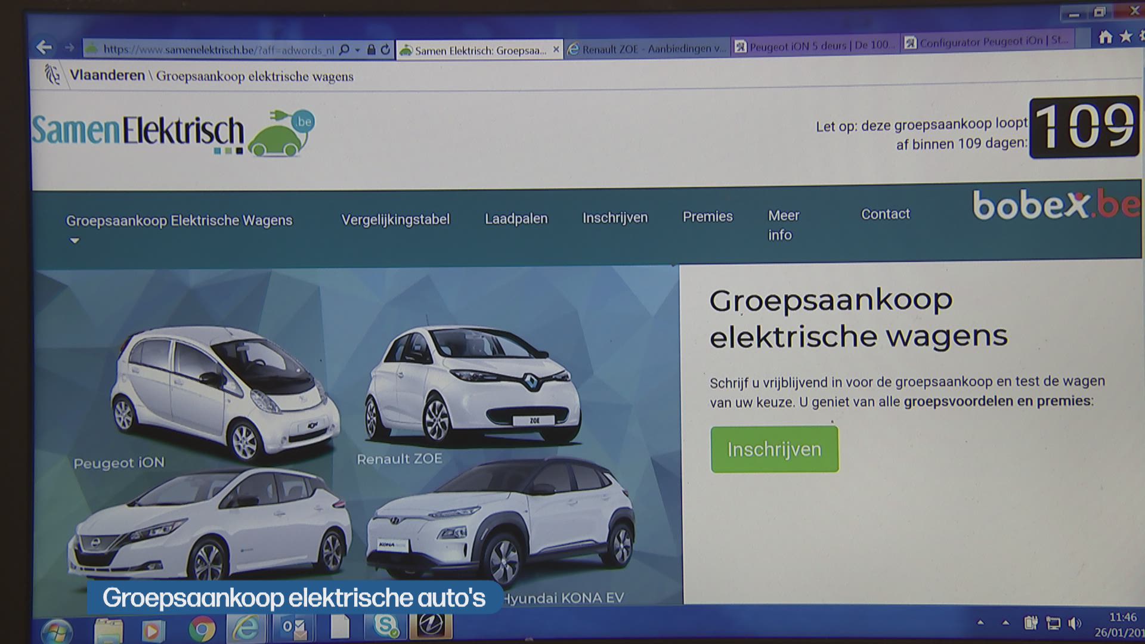Open the address bar dropdown arrow

point(357,50)
